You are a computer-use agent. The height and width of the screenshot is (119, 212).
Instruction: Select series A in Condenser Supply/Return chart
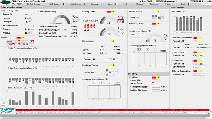tap(93, 83)
